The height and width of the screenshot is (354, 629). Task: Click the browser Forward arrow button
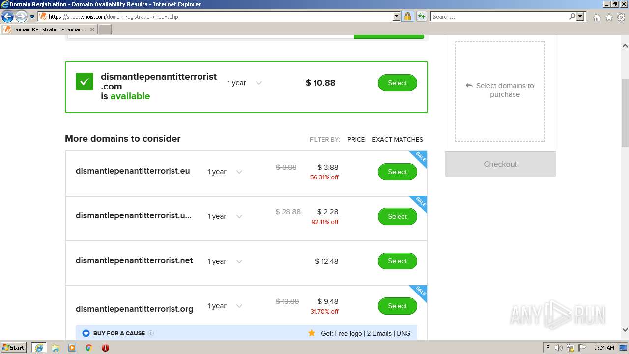21,16
